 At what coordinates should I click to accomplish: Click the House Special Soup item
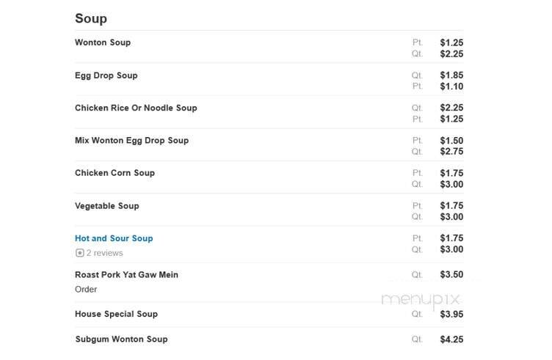click(116, 314)
